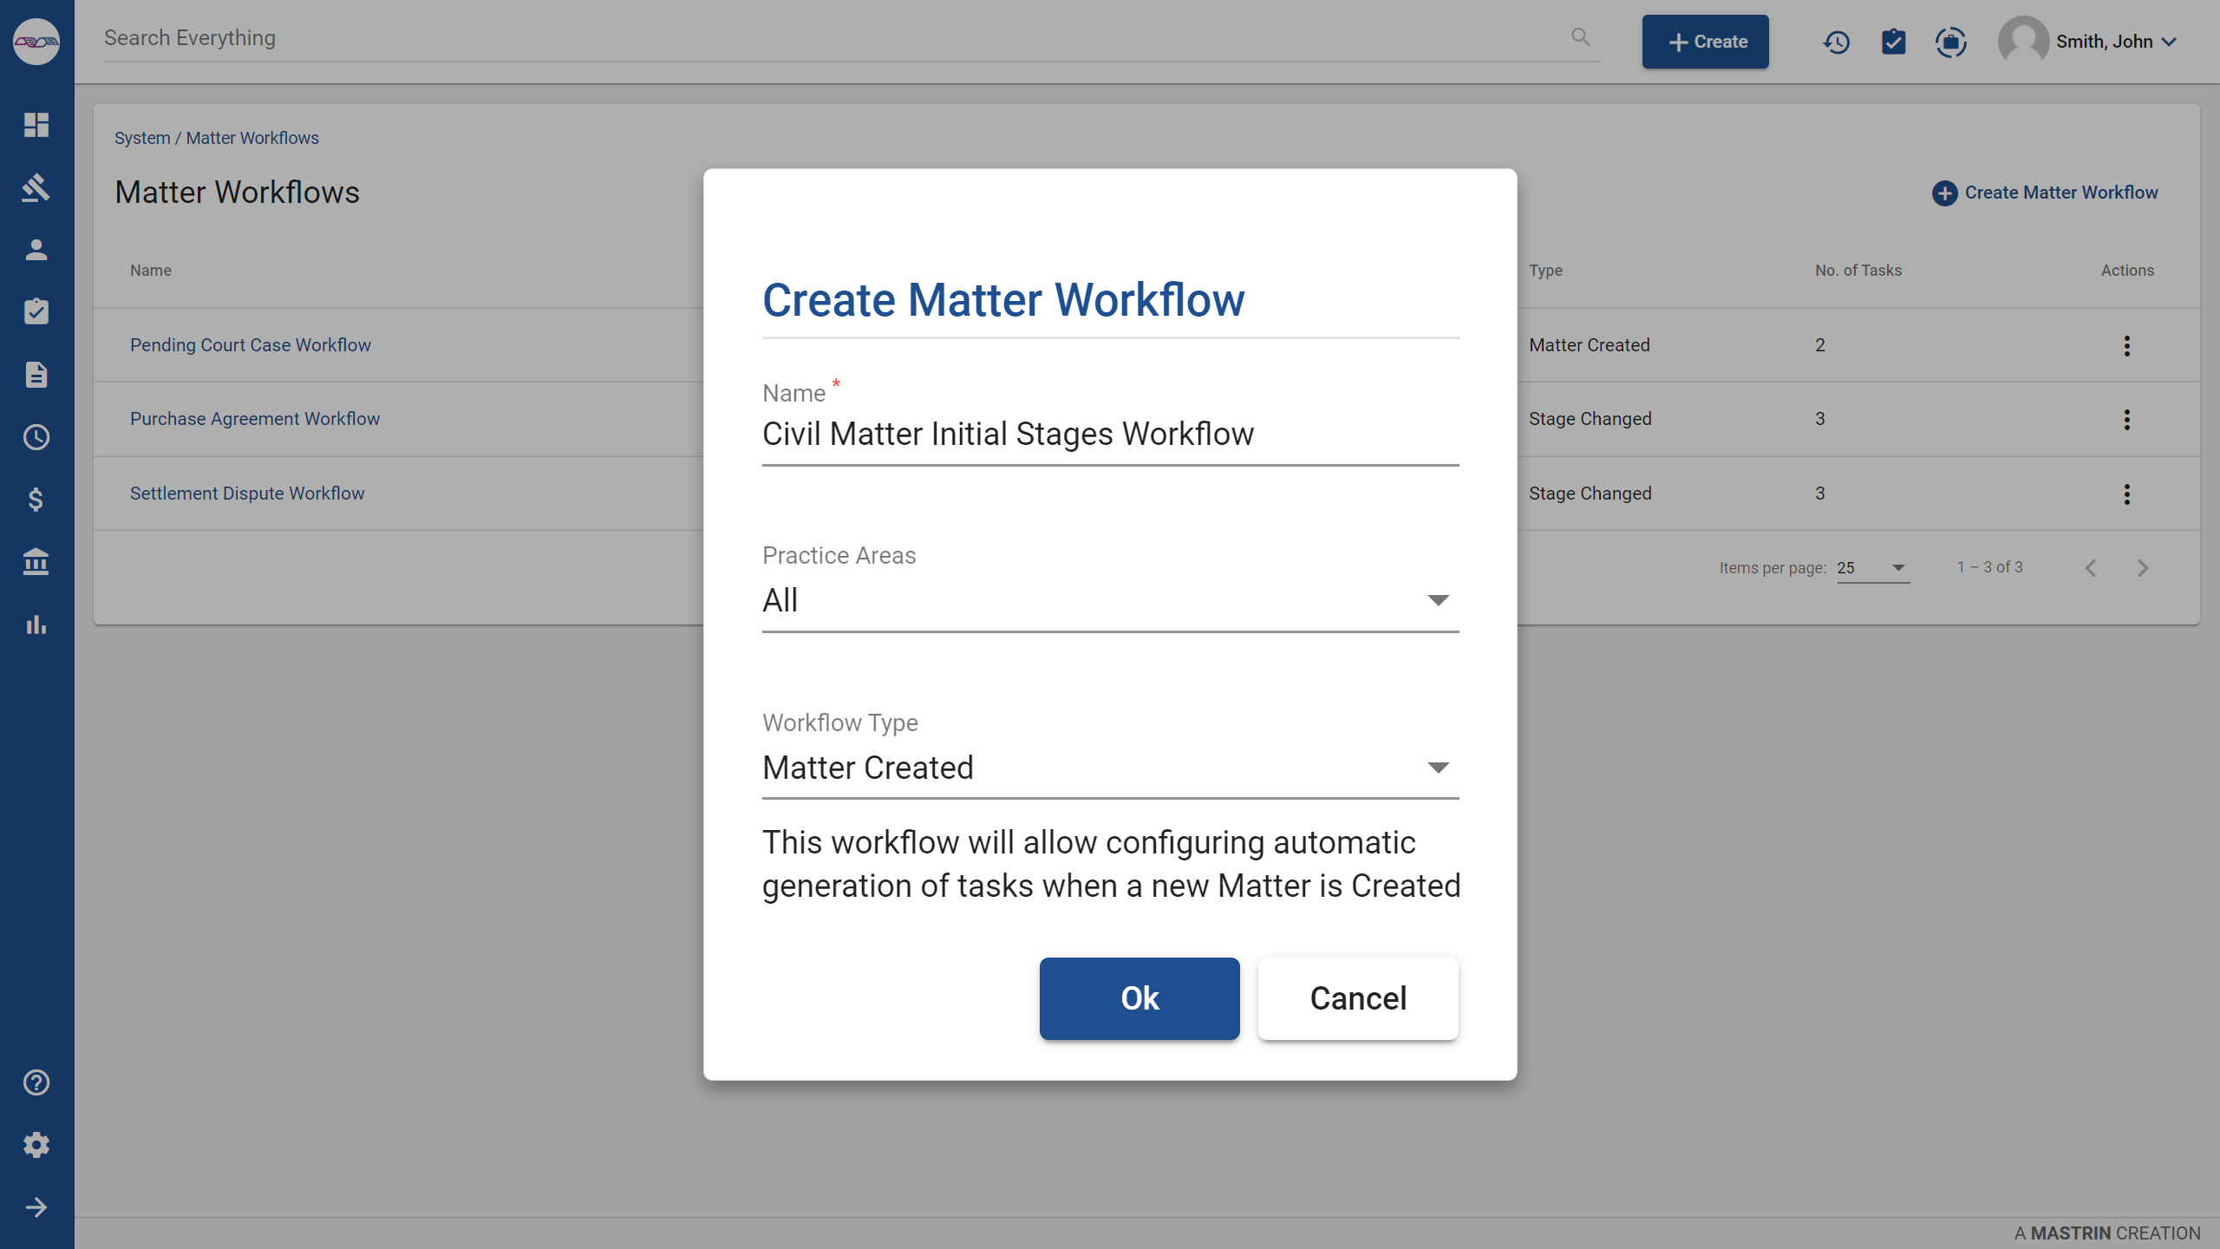Open Help via the question mark icon

36,1082
